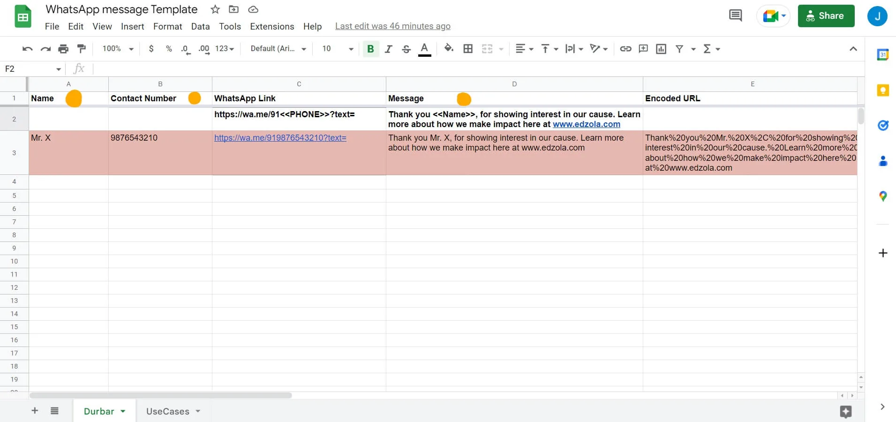Image resolution: width=896 pixels, height=422 pixels.
Task: Expand merge cells options arrow
Action: [501, 49]
